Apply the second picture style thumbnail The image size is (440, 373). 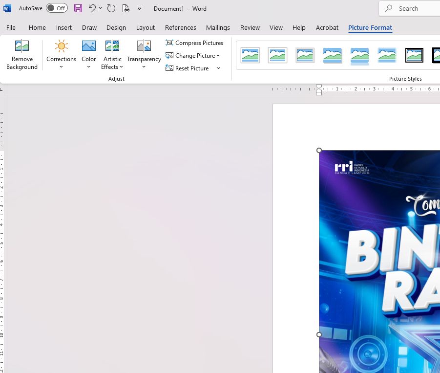pos(277,55)
